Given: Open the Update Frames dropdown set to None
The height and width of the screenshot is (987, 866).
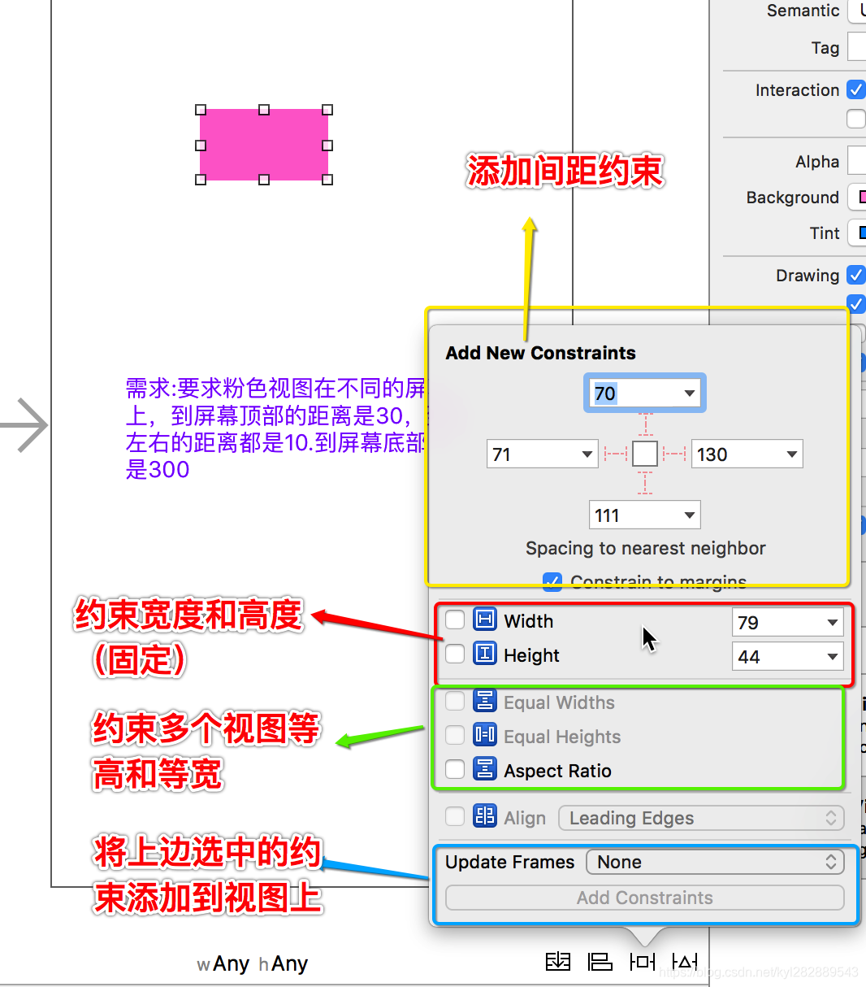Looking at the screenshot, I should (x=714, y=862).
